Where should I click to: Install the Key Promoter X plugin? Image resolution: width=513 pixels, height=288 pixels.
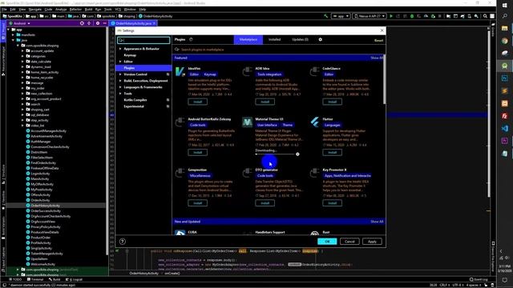coord(332,203)
